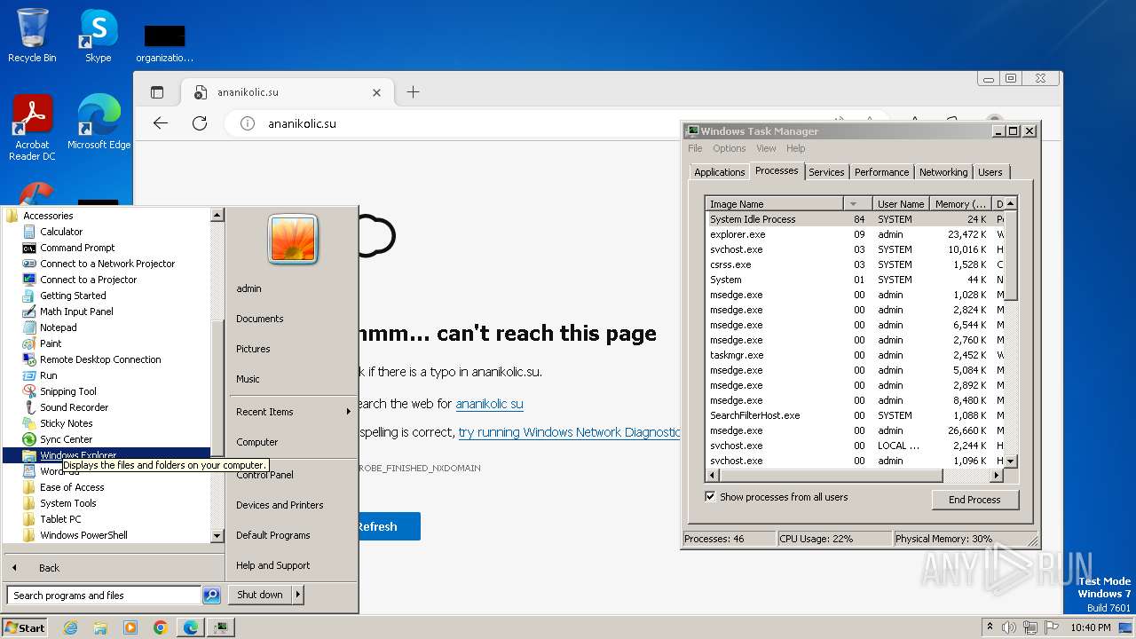Click the admin user picture
Screen dimensions: 1136x639
point(293,240)
